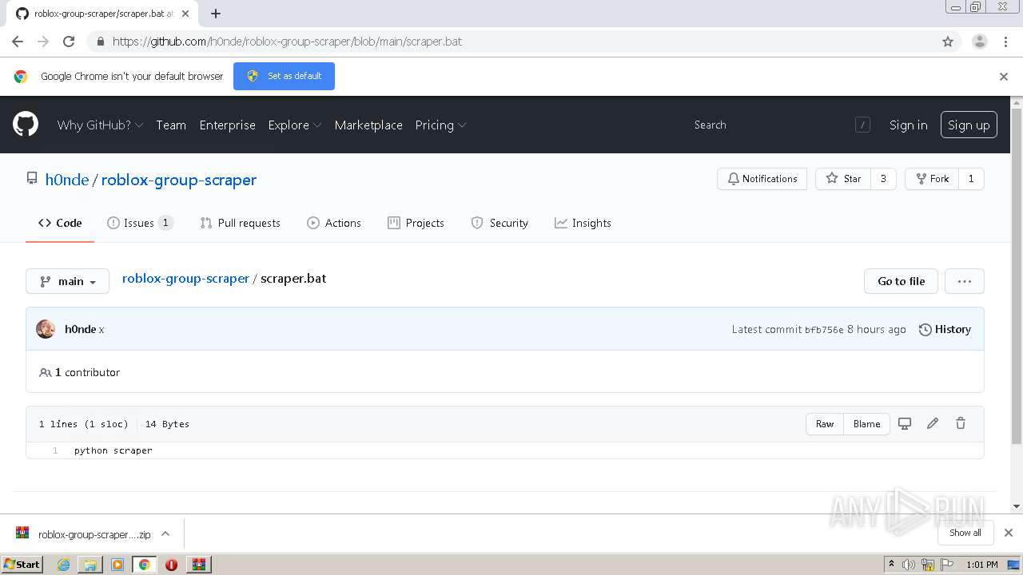Edit this file with pencil icon
1023x575 pixels.
click(x=933, y=424)
